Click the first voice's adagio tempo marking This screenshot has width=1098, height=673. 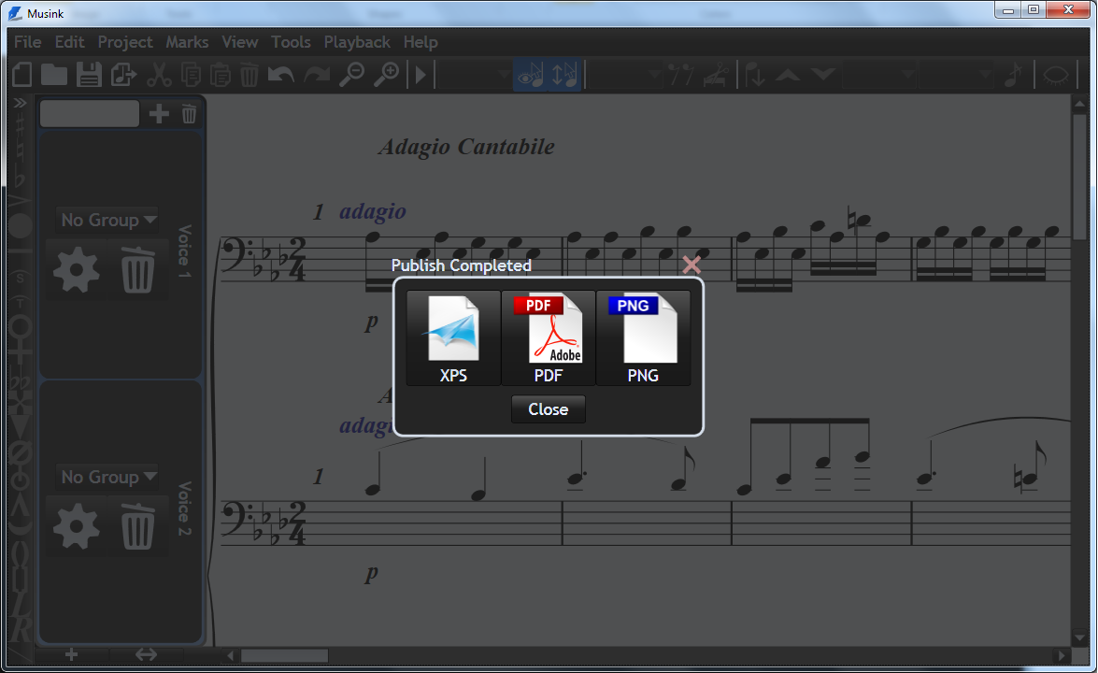(373, 211)
